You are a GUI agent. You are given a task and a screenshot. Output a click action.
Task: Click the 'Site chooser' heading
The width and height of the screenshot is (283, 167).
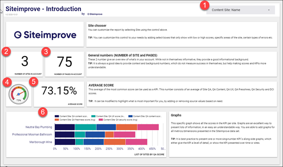97,25
